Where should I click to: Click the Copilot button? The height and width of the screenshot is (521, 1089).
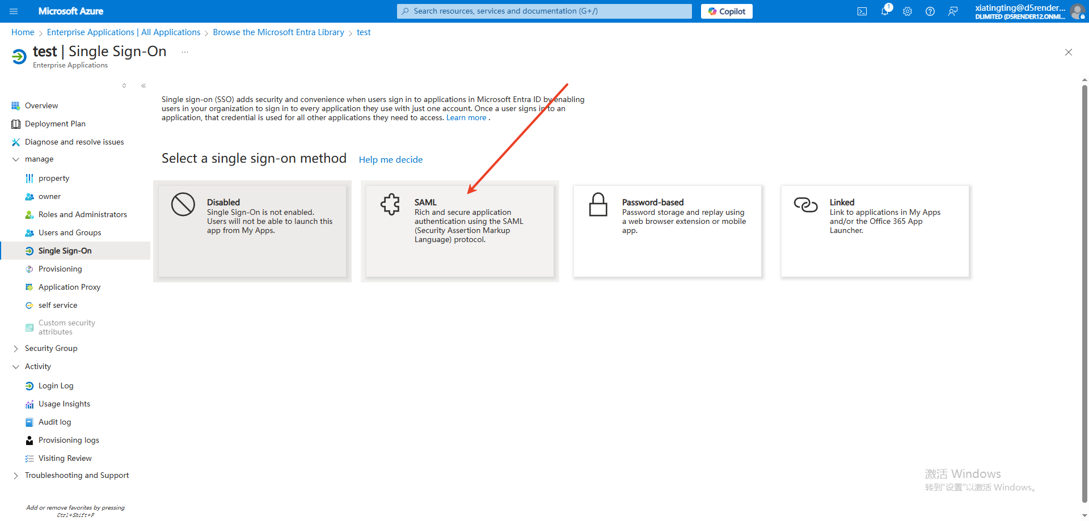point(727,11)
